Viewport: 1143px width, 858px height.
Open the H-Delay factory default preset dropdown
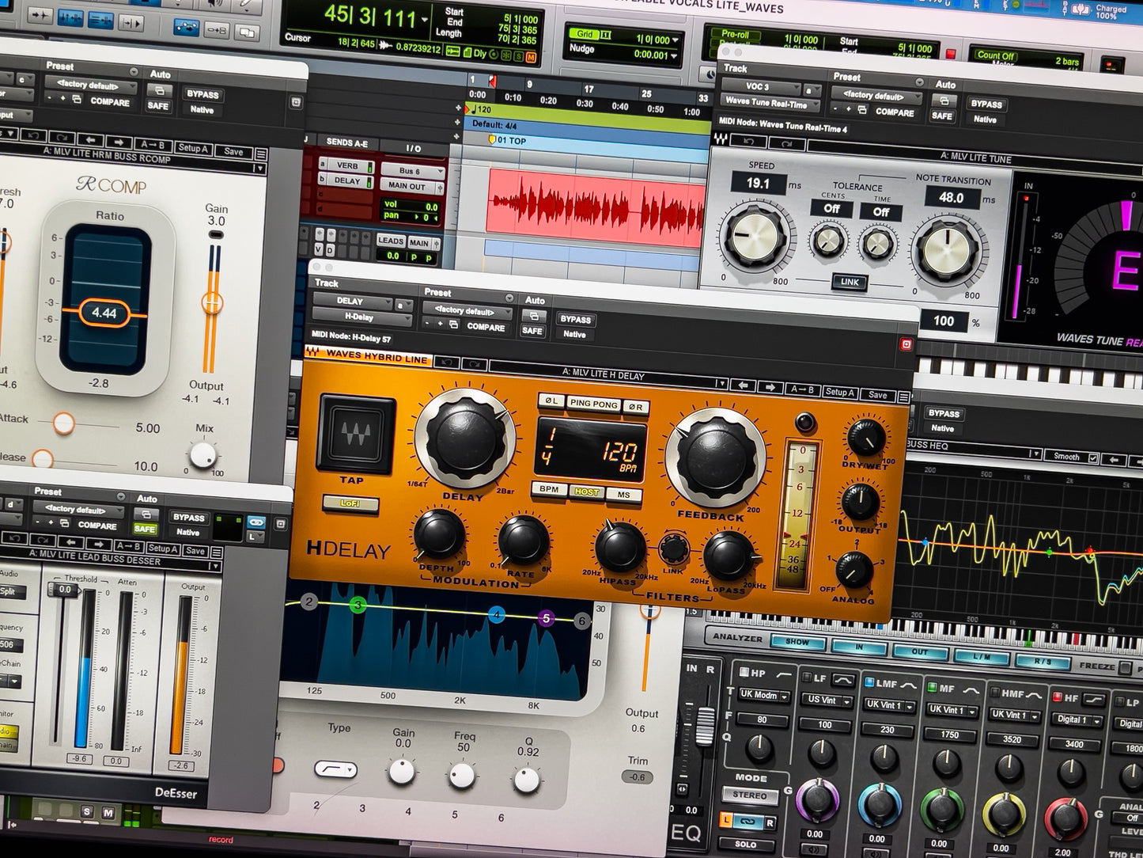point(467,309)
